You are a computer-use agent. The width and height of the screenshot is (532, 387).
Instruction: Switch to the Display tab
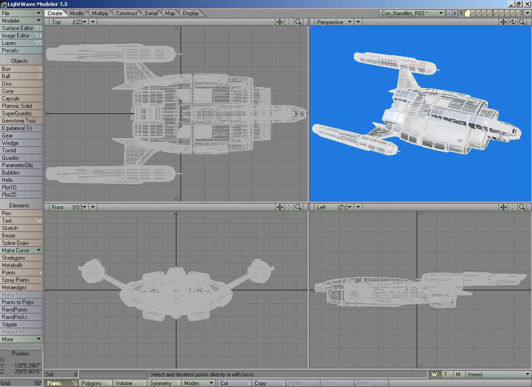(191, 13)
